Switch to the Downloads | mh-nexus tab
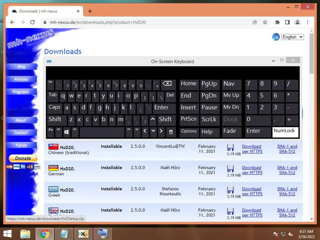Screen dimensions: 320x240 coord(46,11)
